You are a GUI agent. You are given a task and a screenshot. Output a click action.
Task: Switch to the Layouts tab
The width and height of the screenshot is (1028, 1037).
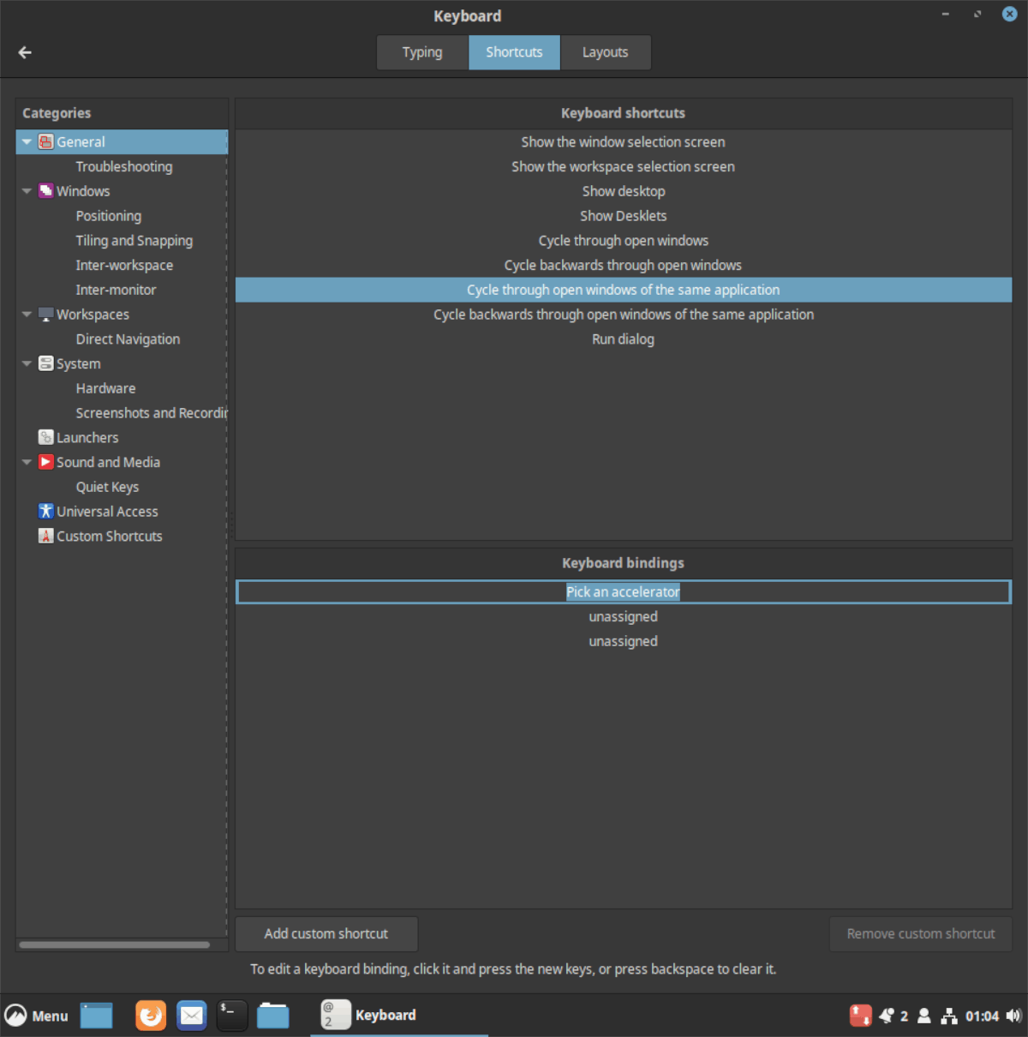(x=605, y=52)
